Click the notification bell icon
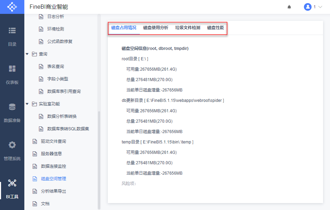Viewport: 330px width, 210px height. point(289,7)
